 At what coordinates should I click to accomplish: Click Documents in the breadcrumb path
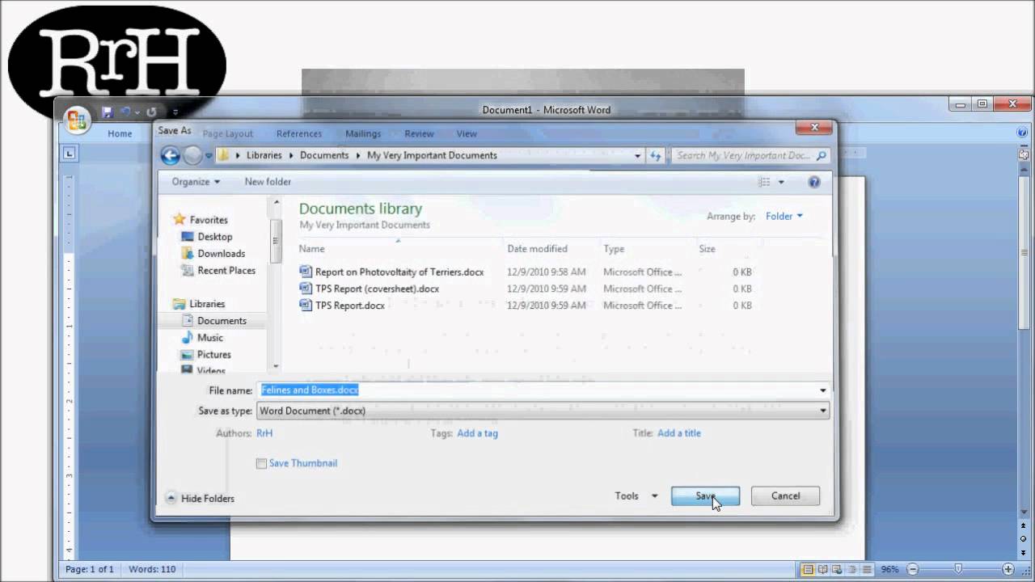pos(324,155)
